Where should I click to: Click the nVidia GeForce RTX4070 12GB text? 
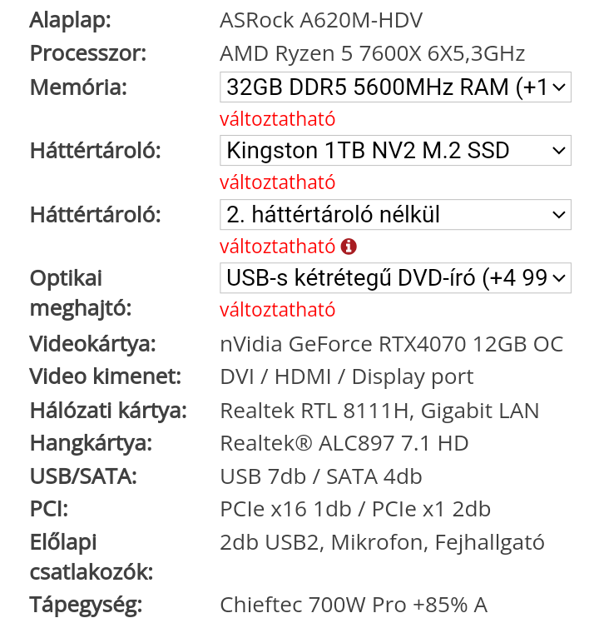click(391, 344)
